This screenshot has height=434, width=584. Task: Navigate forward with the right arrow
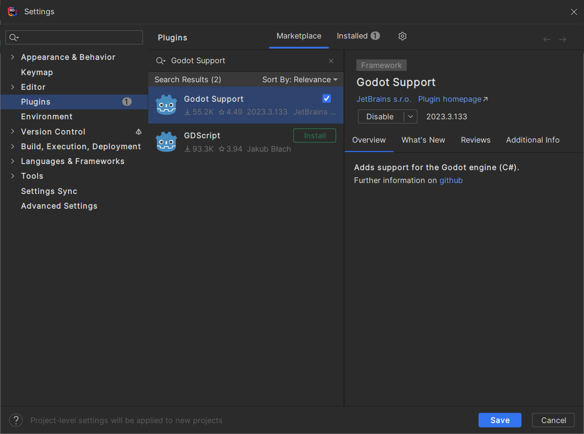click(563, 39)
